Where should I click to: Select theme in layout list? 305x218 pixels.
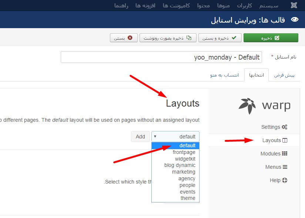tap(175, 198)
